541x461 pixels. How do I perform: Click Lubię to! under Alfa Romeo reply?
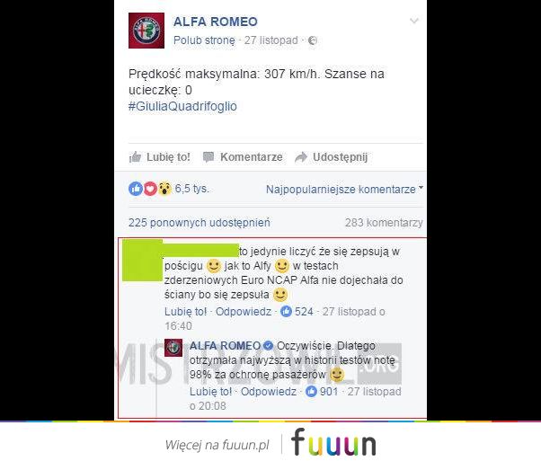(x=210, y=392)
